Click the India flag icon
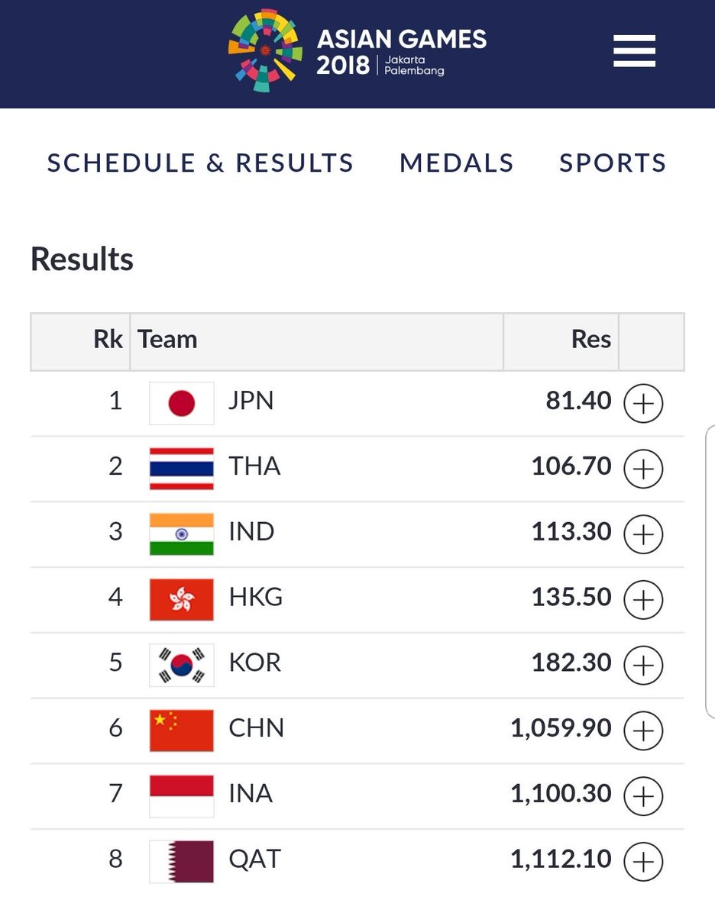This screenshot has width=715, height=916. tap(182, 534)
